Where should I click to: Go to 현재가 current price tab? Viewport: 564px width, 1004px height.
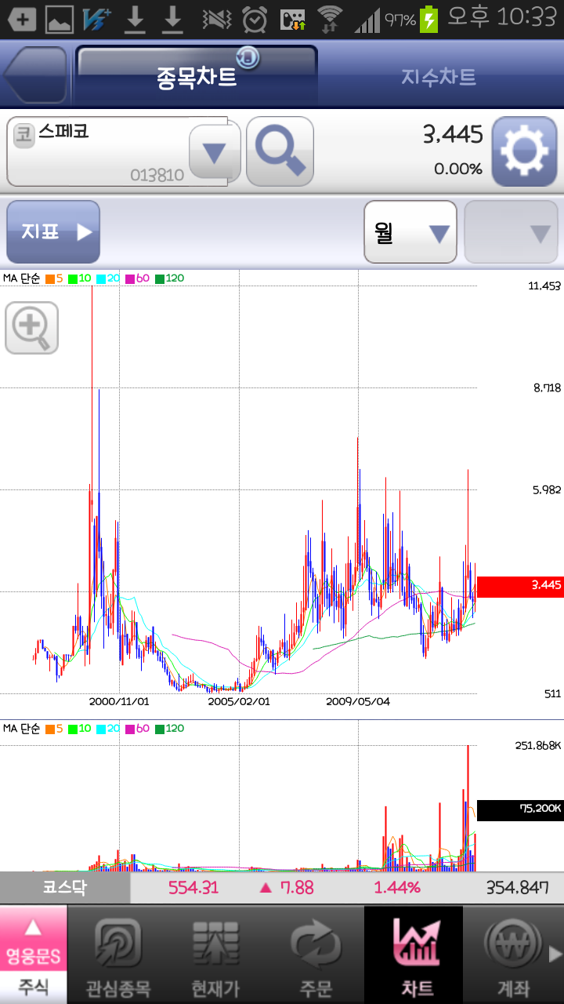pyautogui.click(x=215, y=955)
